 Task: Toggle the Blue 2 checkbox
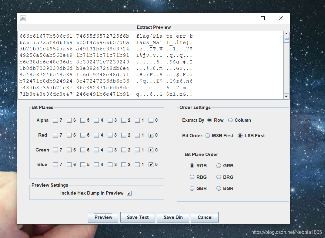(124, 165)
